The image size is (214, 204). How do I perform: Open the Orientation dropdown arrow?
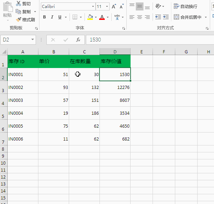pyautogui.click(x=163, y=6)
